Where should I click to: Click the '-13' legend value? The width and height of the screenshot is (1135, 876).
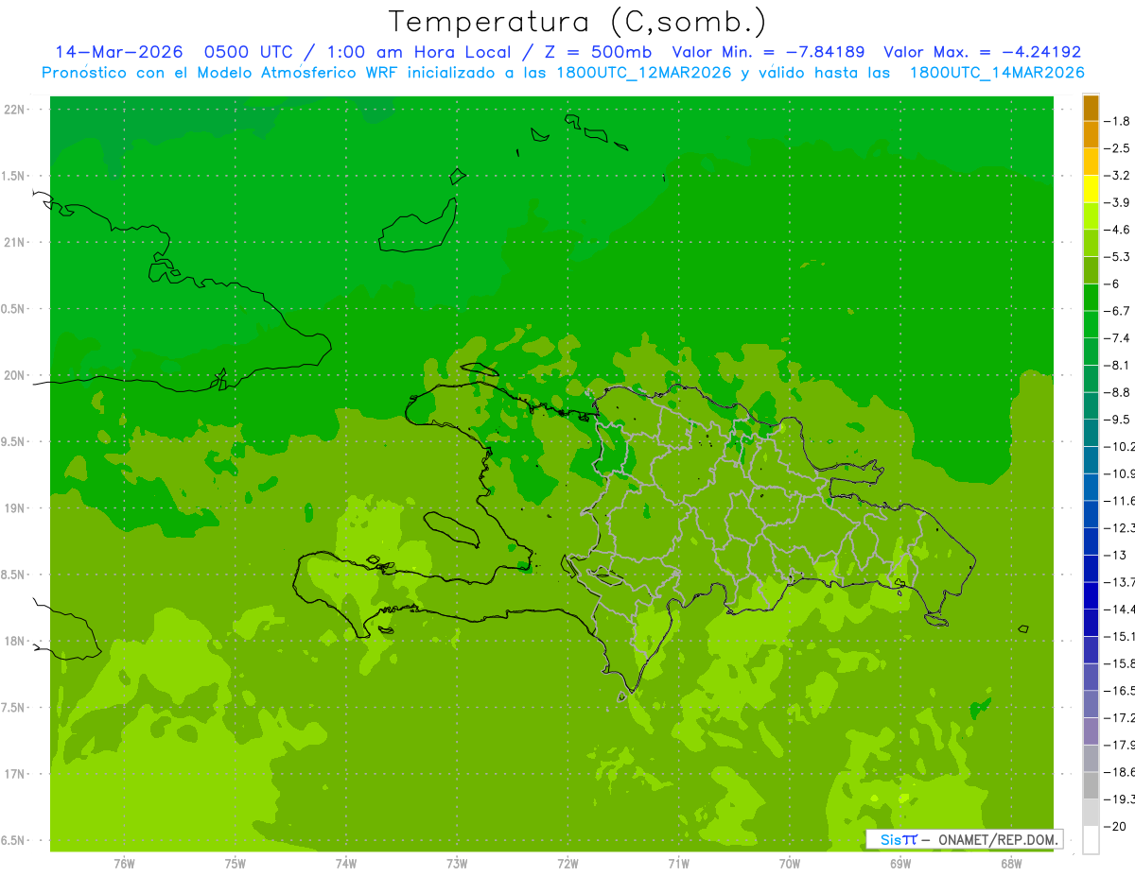1117,555
